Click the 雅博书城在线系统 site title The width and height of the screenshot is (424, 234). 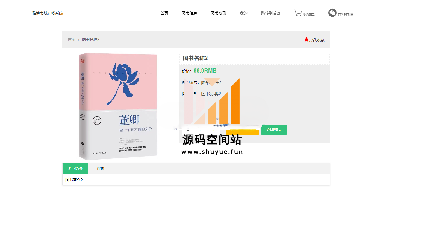pos(48,13)
